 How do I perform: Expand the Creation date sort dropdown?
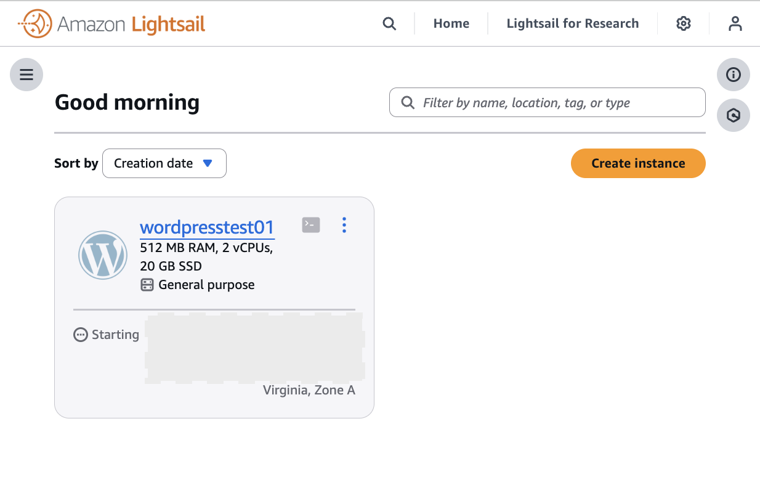(164, 163)
